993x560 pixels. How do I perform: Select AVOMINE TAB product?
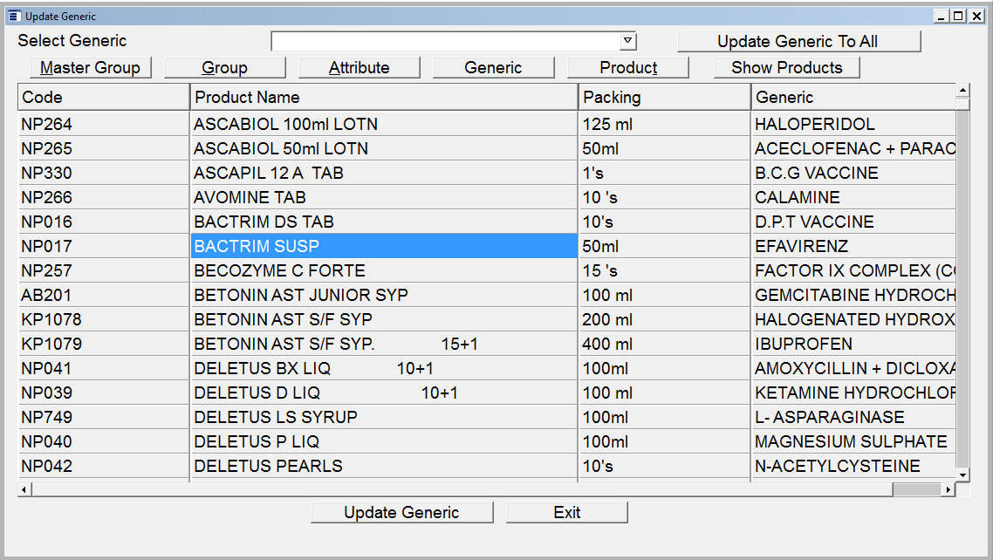point(384,197)
